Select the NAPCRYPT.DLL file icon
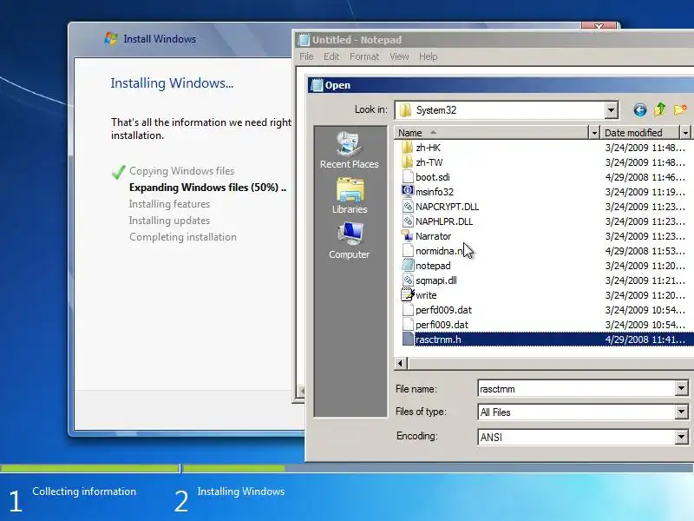The image size is (694, 521). pyautogui.click(x=407, y=207)
